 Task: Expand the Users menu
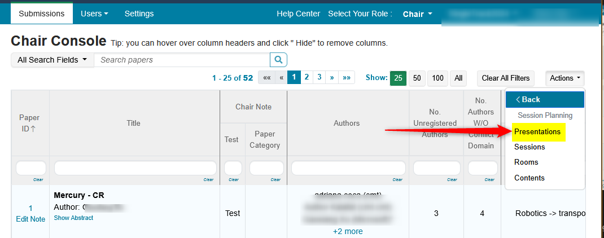94,13
